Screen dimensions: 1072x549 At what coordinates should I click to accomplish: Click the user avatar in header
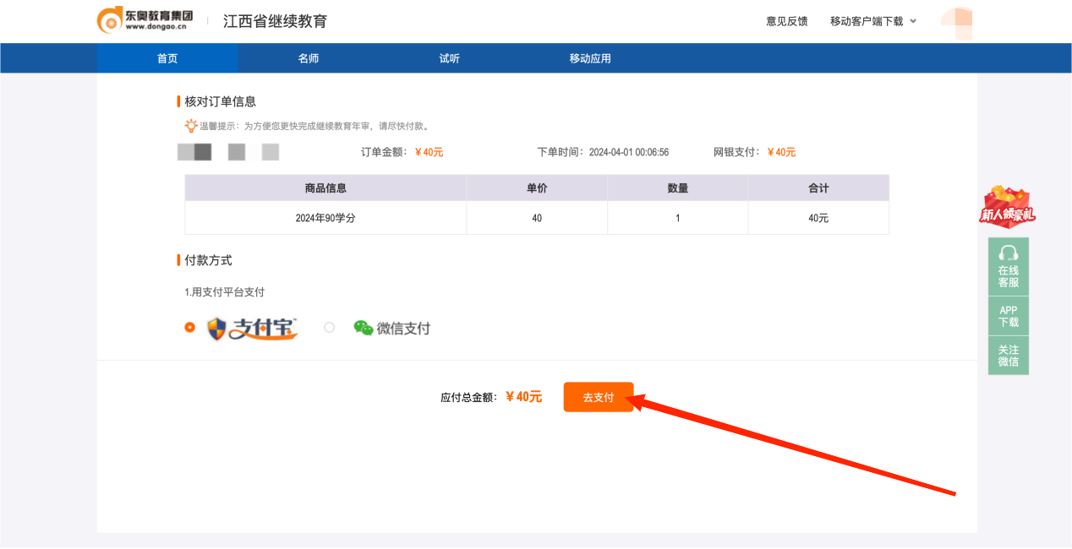pyautogui.click(x=957, y=22)
